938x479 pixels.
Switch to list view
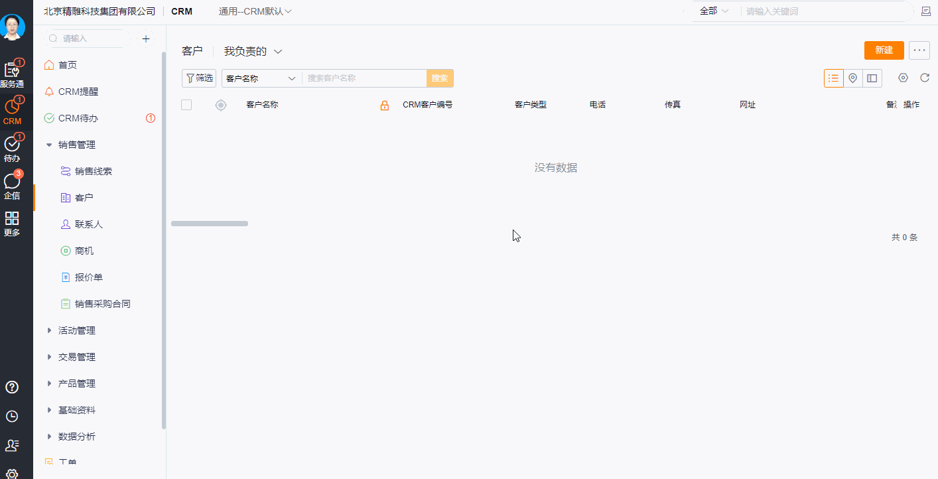click(834, 78)
